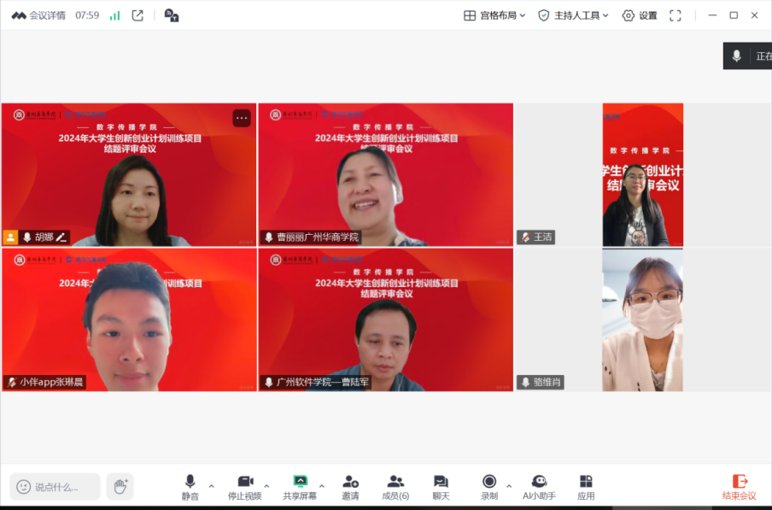Viewport: 772px width, 510px height.
Task: Click the translation icon in the title bar
Action: click(171, 15)
